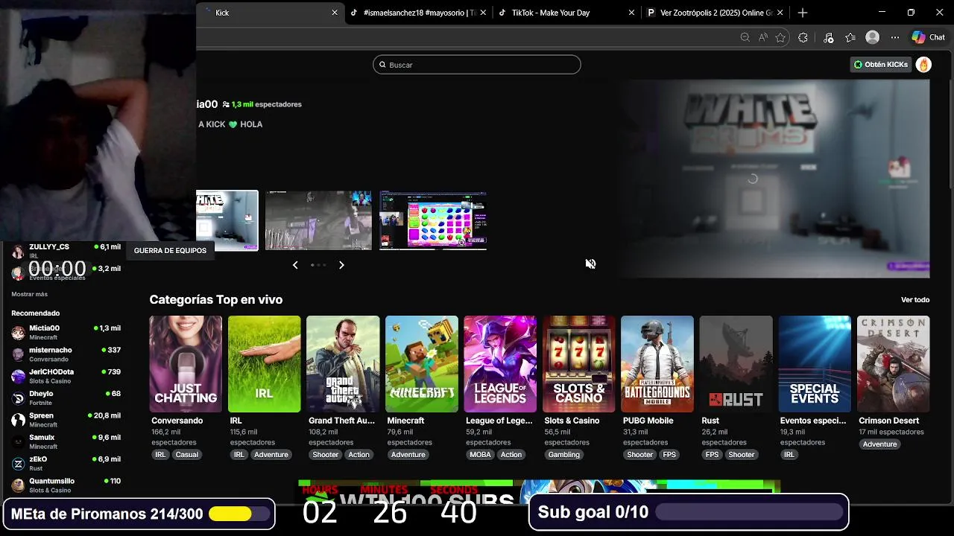Screen dimensions: 954x536
Task: Open the Crimson Desert category card
Action: (x=894, y=364)
